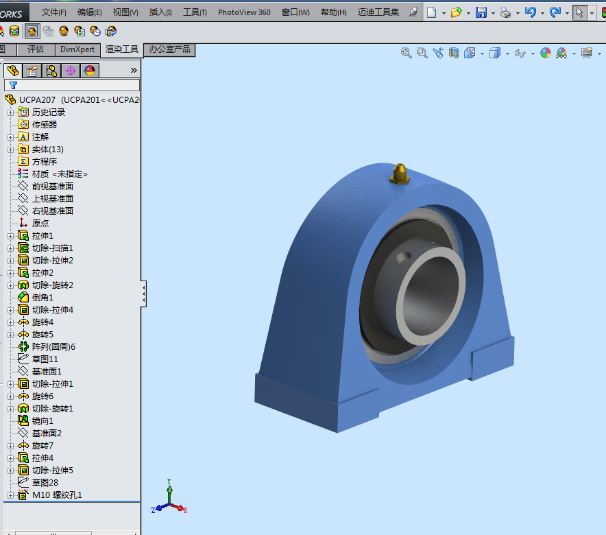Select the 前视基准面 plane

pyautogui.click(x=53, y=187)
